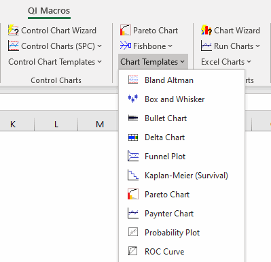This screenshot has height=262, width=271.
Task: Pick the Bullet Chart icon
Action: (x=133, y=118)
